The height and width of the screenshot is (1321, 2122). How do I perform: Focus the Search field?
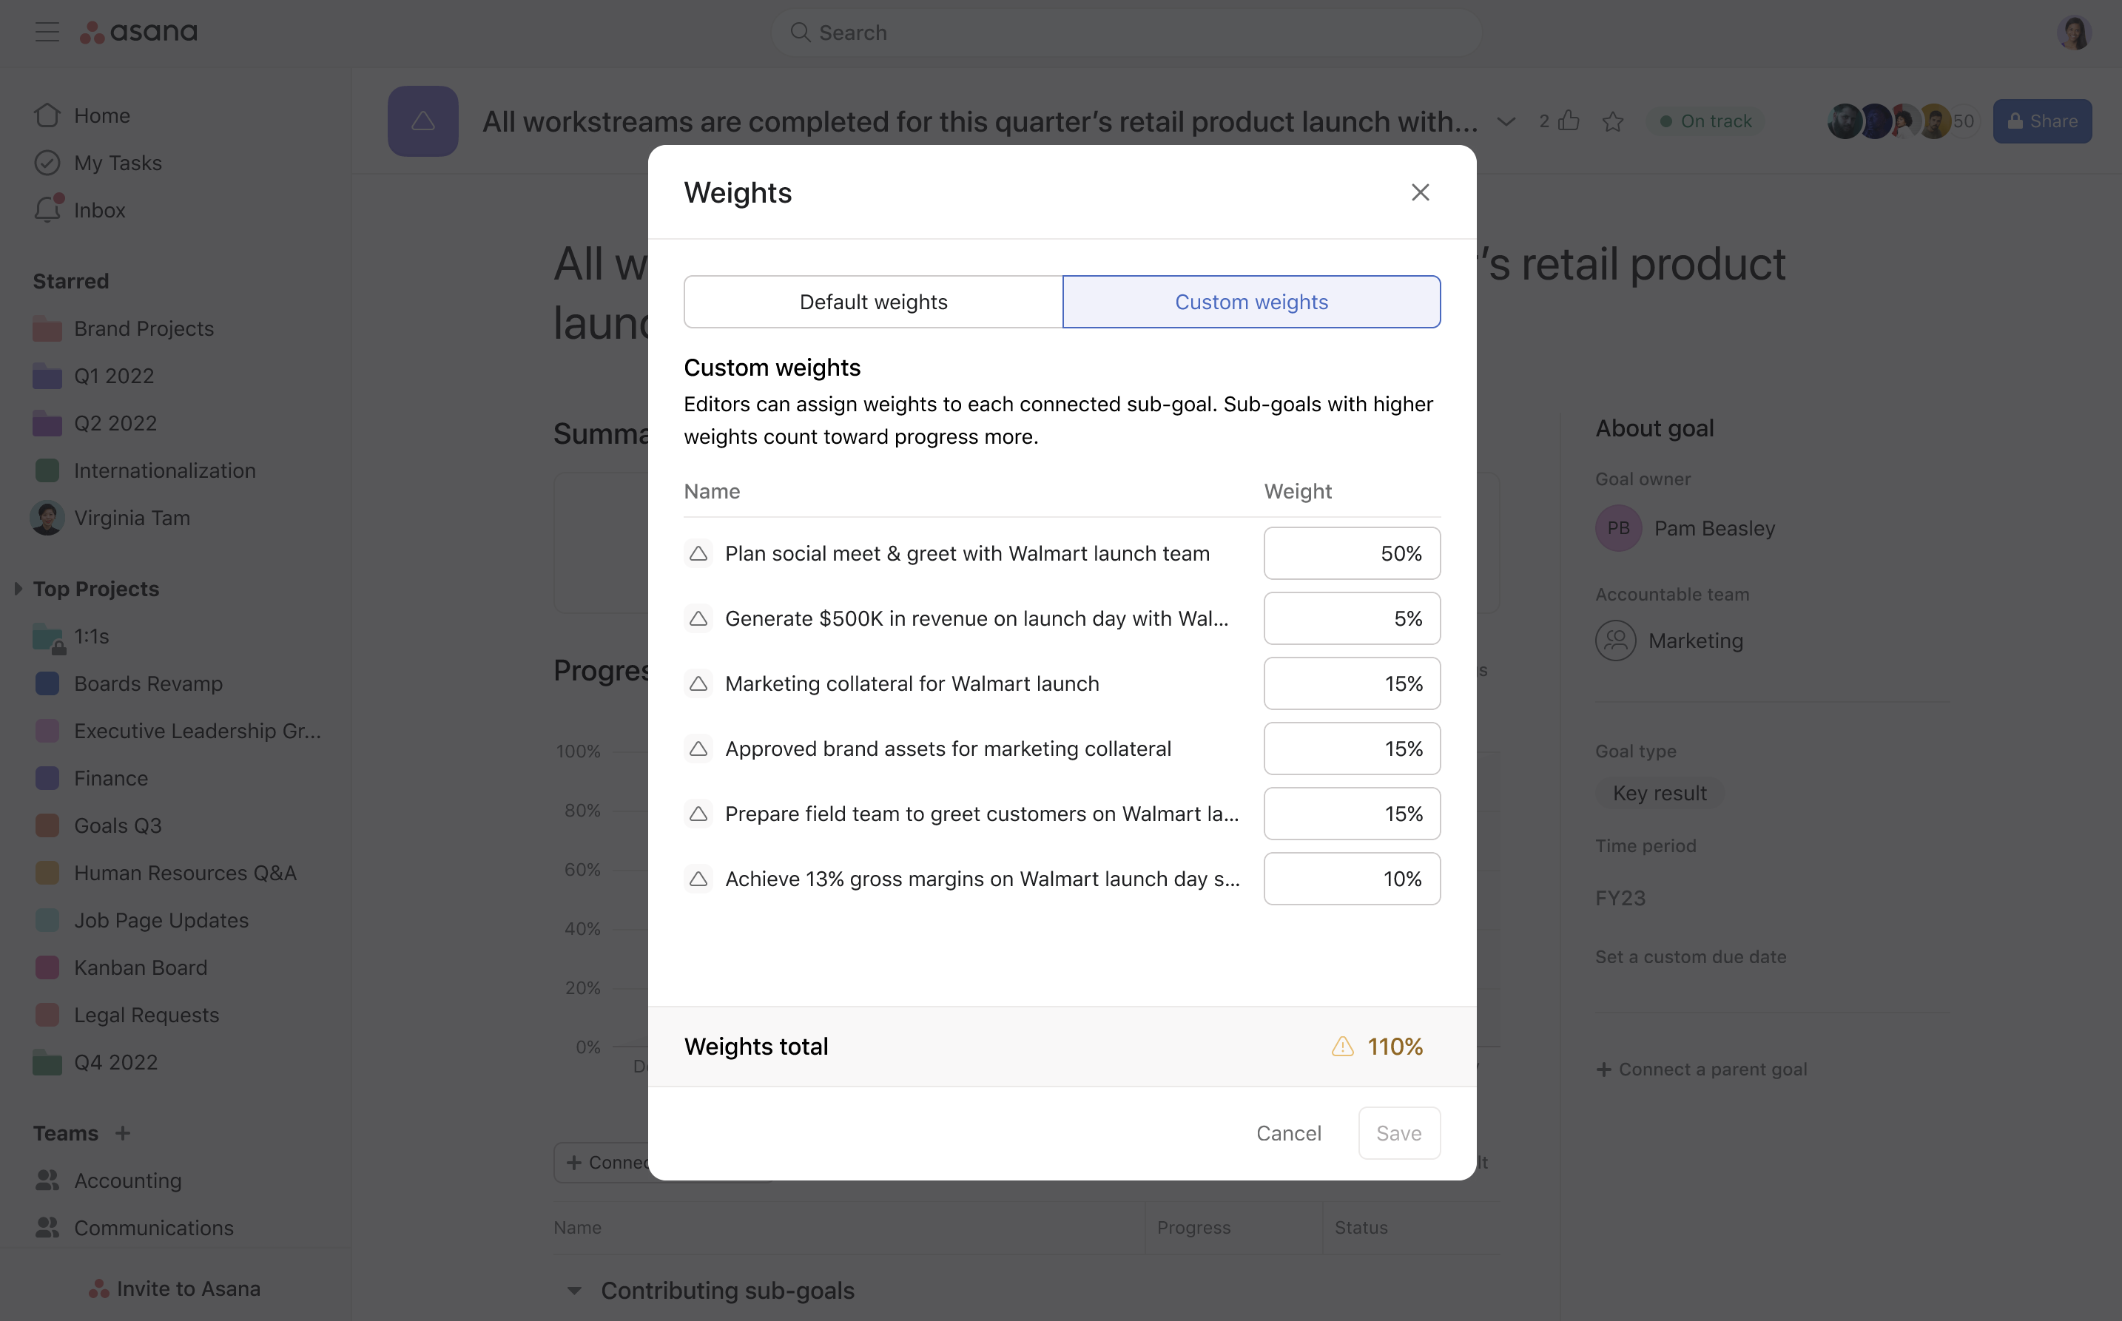point(1125,33)
